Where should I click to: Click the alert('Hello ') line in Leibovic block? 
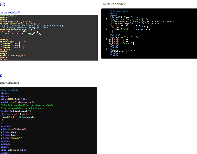pos(134,29)
